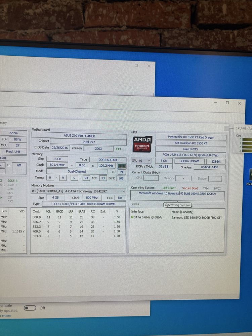Select the 400.0 clock row in timings table

tap(77, 231)
